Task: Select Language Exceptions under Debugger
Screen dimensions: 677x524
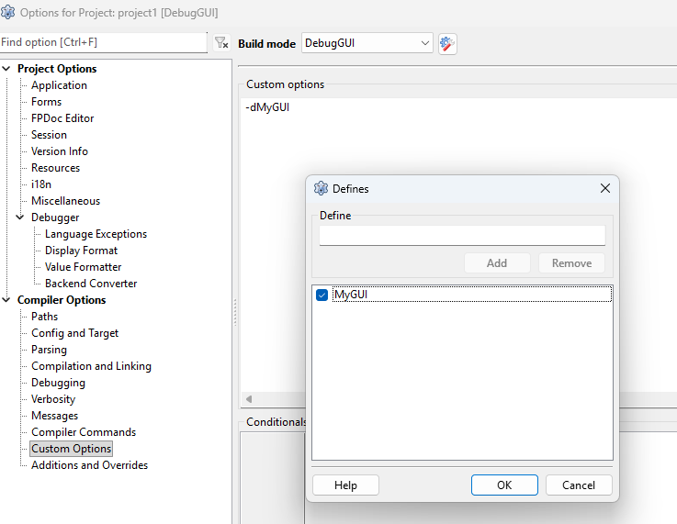Action: coord(96,234)
